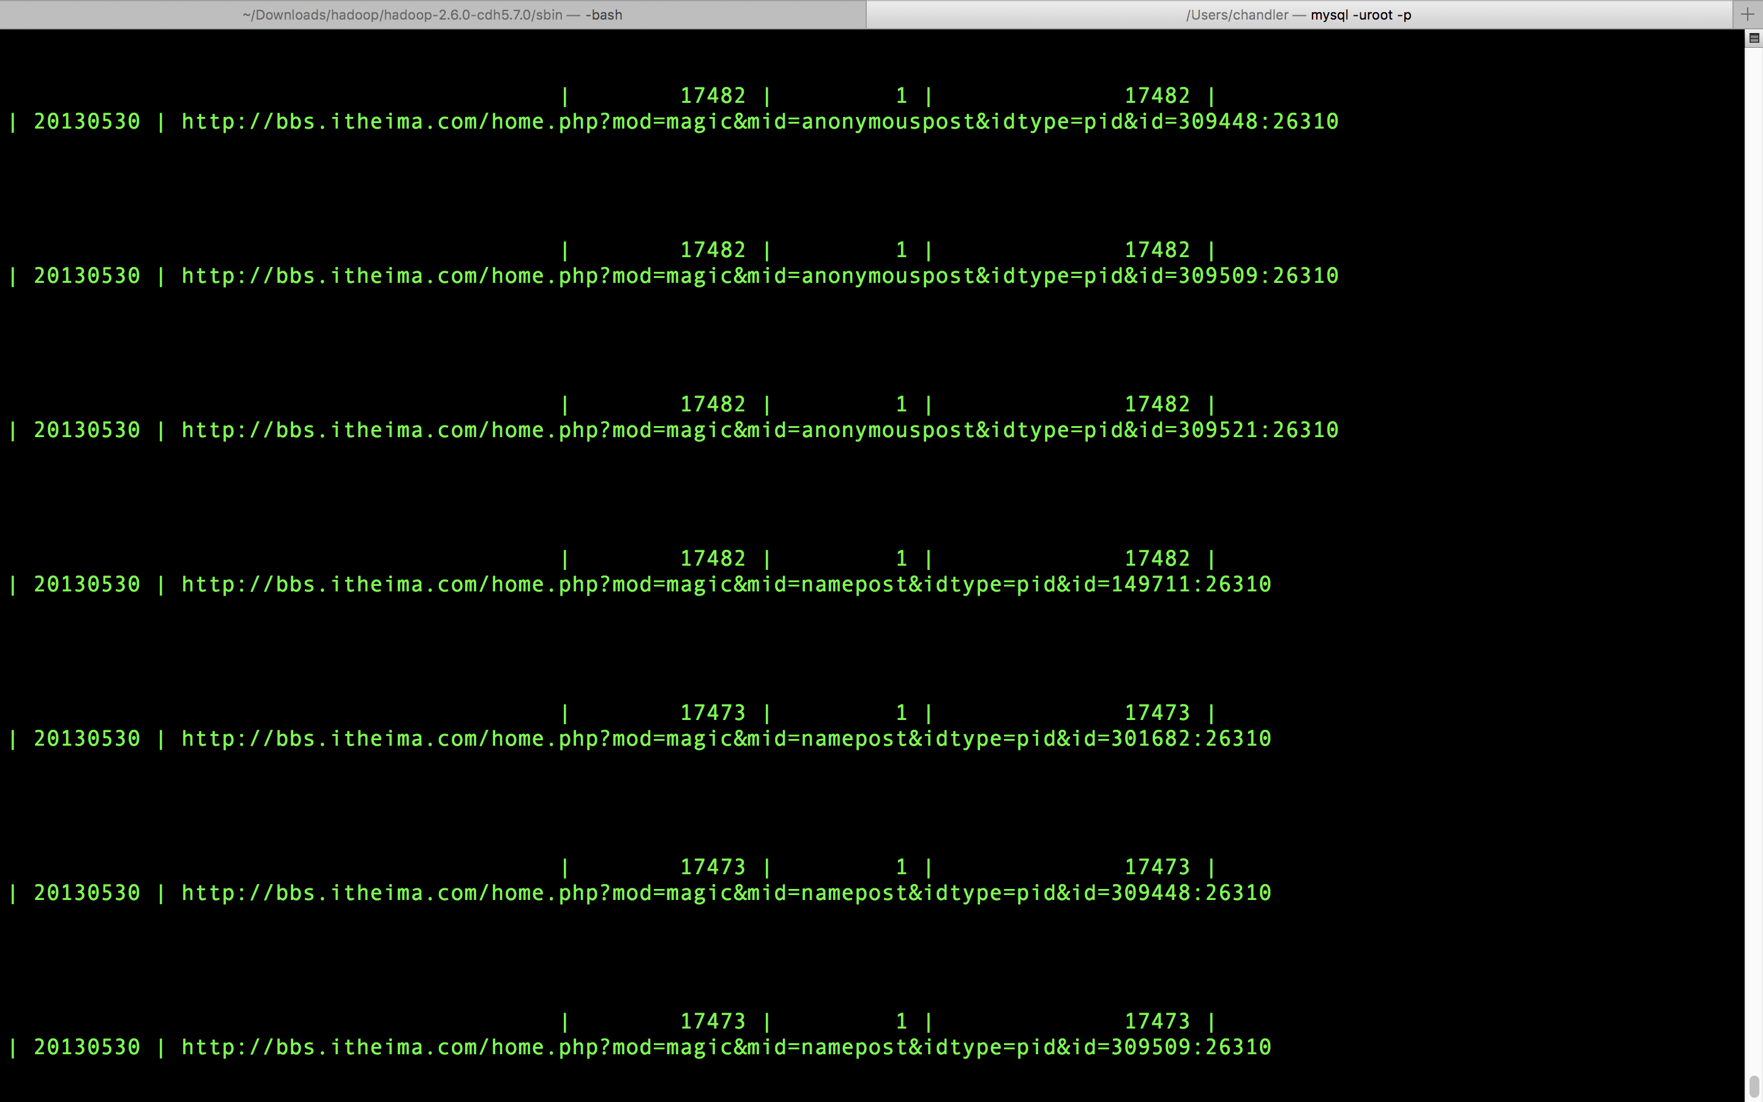
Task: Click the namepost URL with id=301682
Action: tap(725, 739)
